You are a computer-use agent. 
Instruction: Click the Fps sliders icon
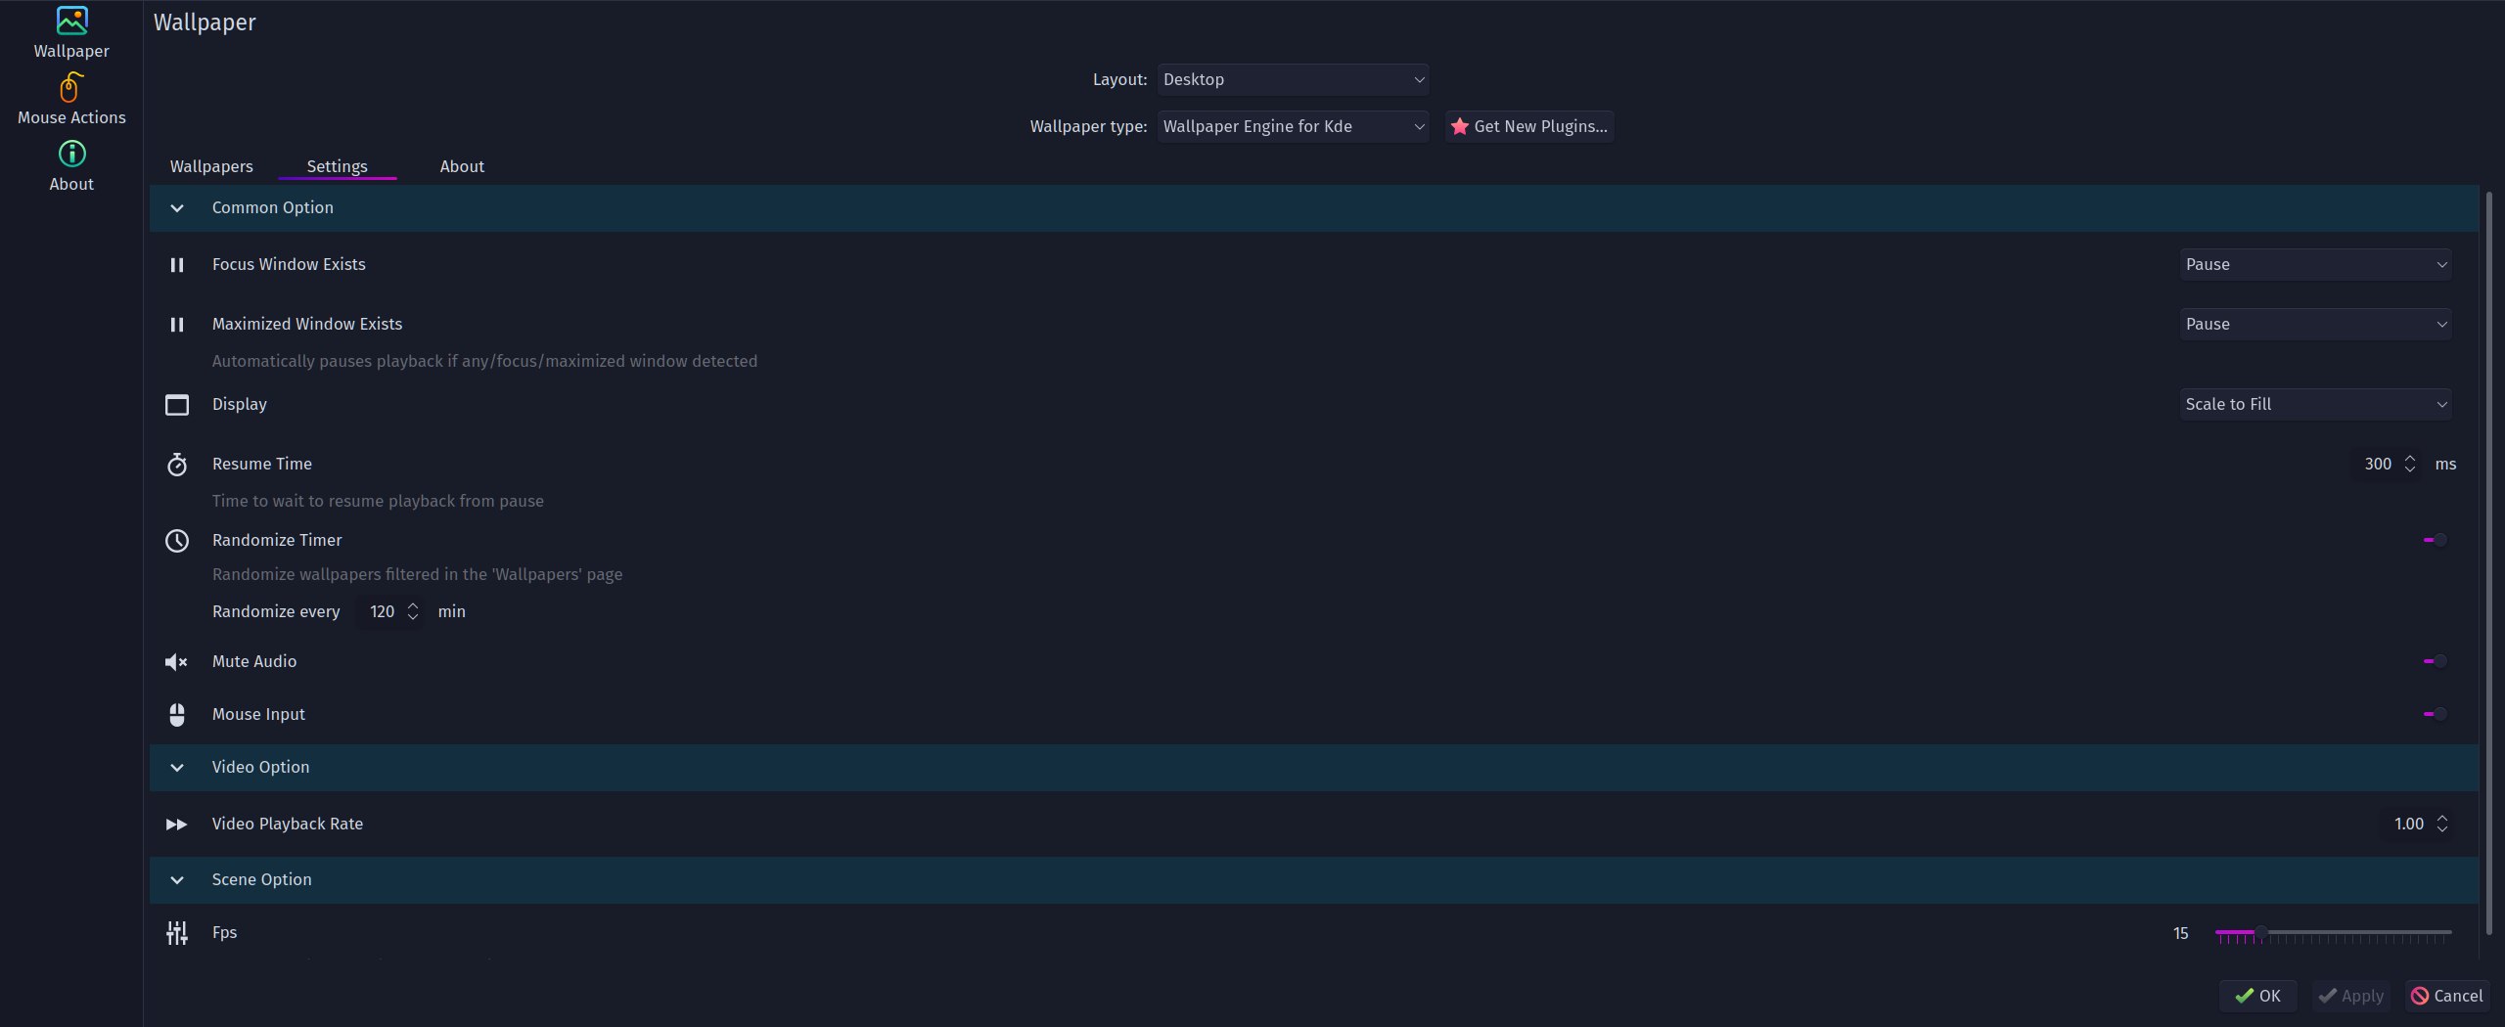[x=177, y=933]
